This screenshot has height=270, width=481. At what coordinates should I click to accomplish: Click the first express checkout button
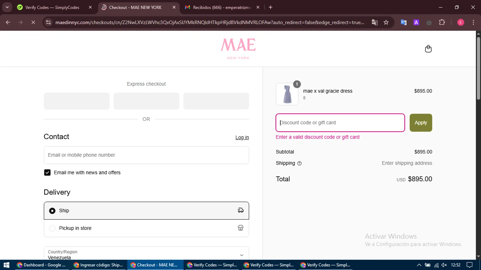77,101
